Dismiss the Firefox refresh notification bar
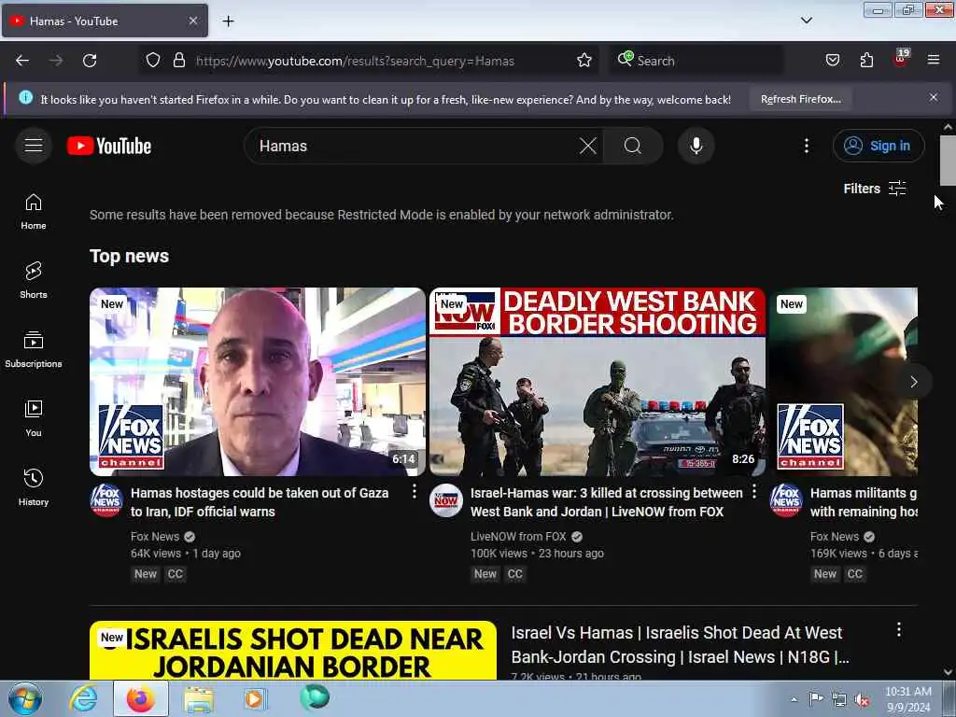Image resolution: width=956 pixels, height=717 pixels. point(934,97)
